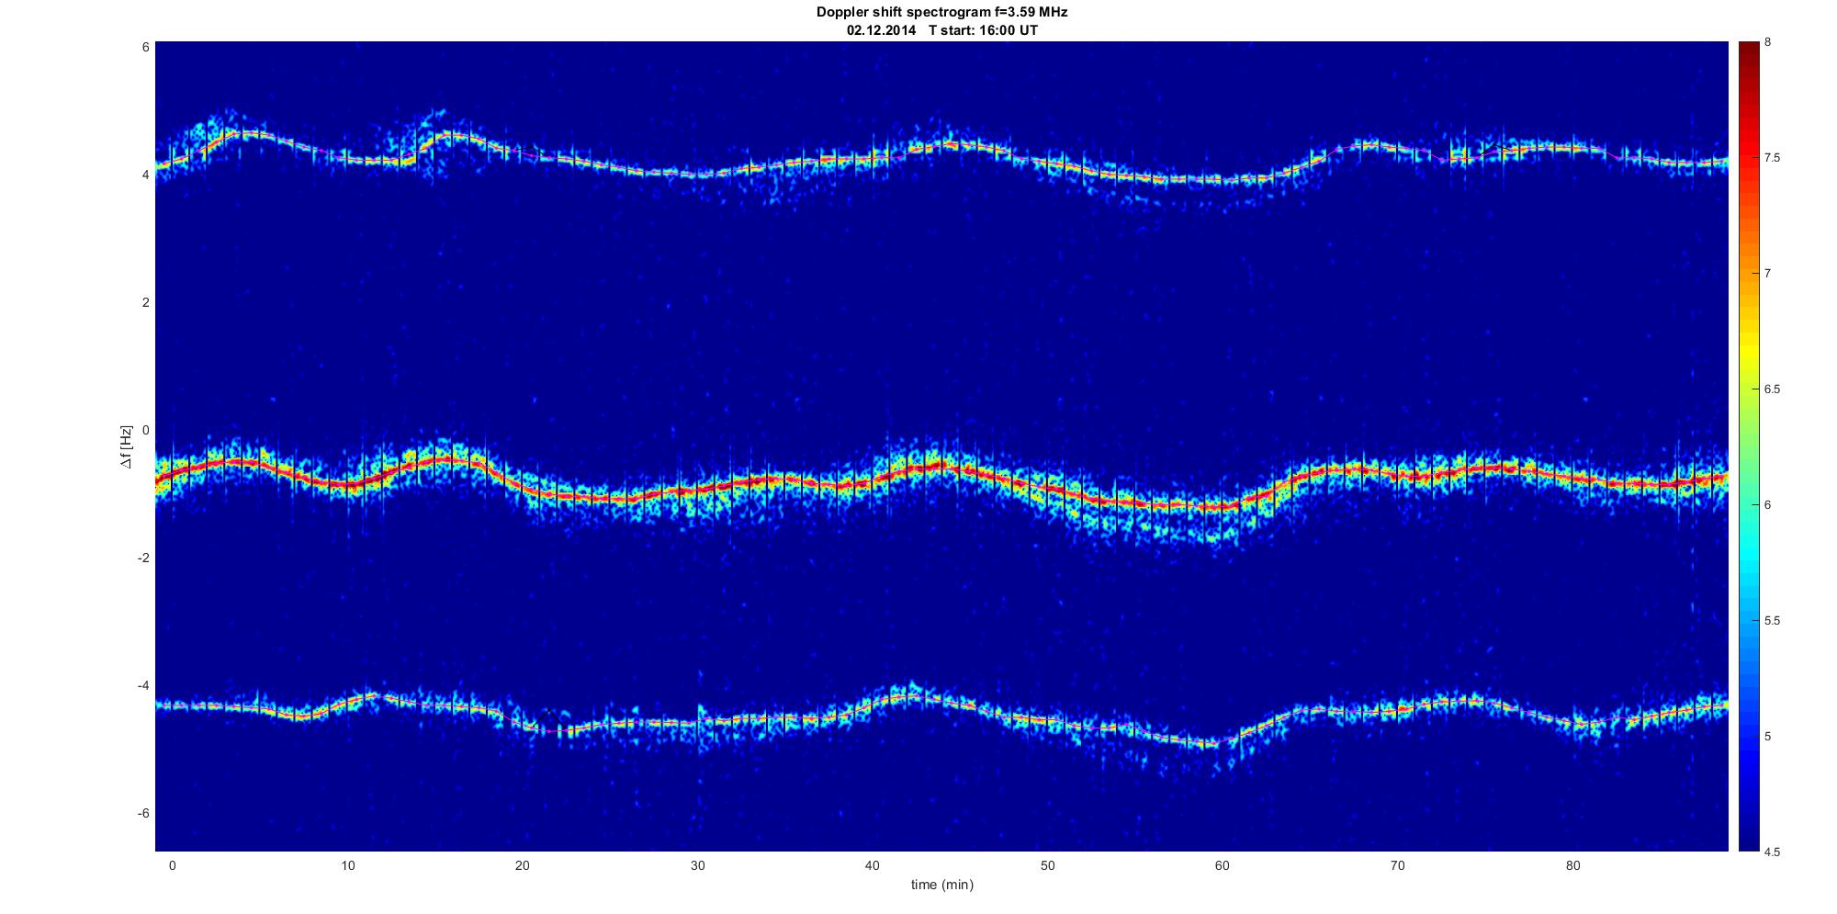
Task: Click x-axis tick label 60
Action: point(1223,865)
